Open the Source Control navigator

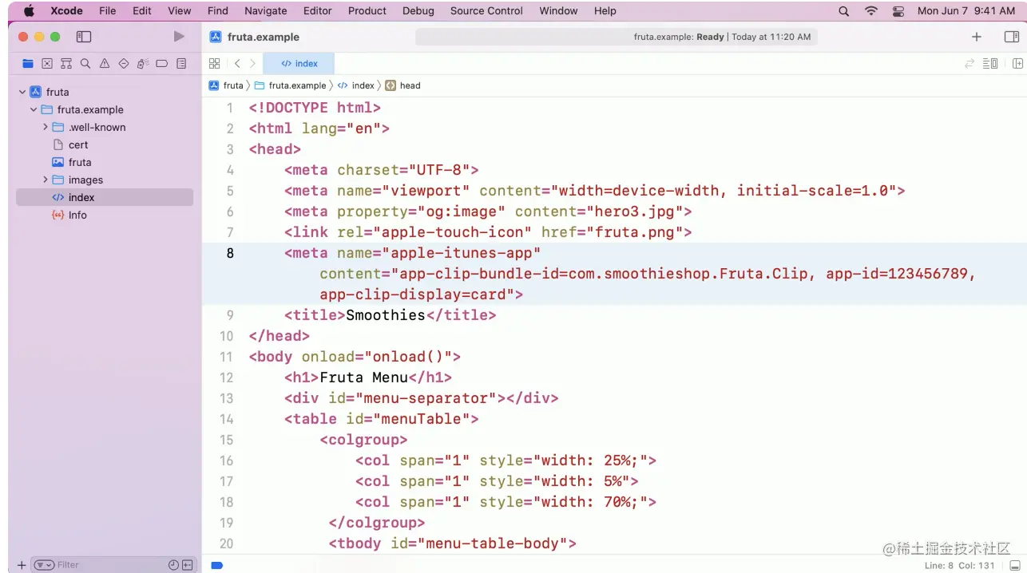47,64
